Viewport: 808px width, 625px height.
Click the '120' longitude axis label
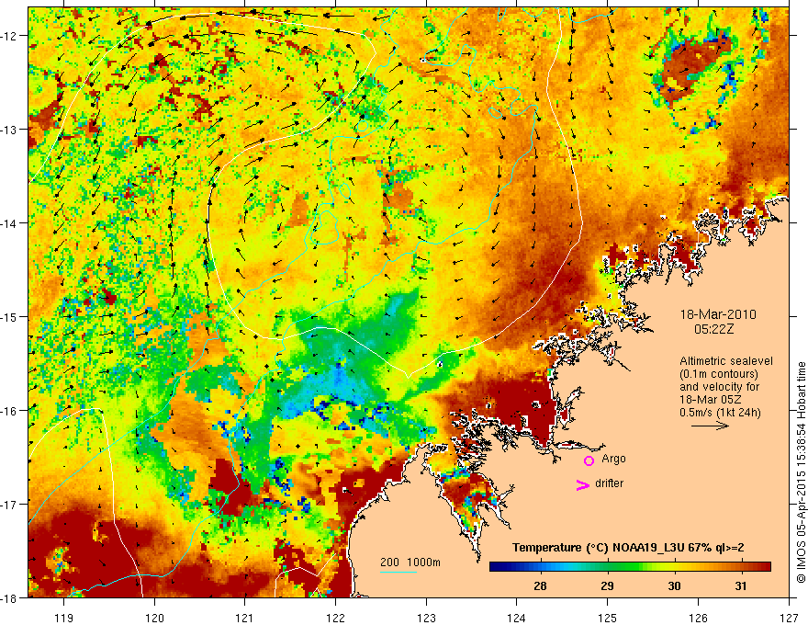coord(154,618)
